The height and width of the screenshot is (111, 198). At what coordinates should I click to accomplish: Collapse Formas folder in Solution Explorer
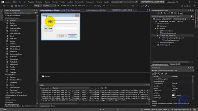coord(155,29)
